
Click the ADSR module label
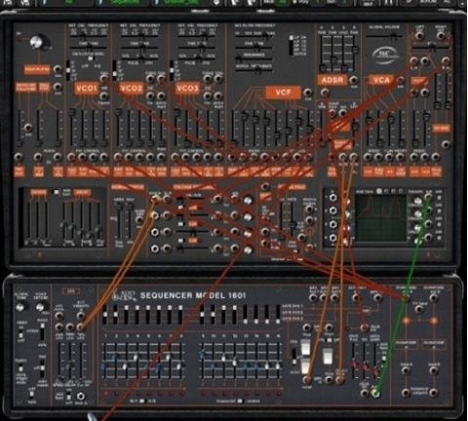pyautogui.click(x=331, y=80)
